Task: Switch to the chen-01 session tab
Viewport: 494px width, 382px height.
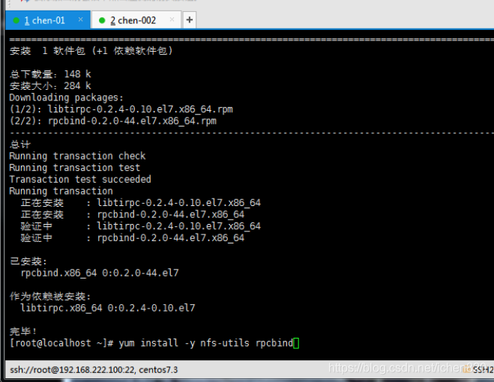Action: point(47,20)
